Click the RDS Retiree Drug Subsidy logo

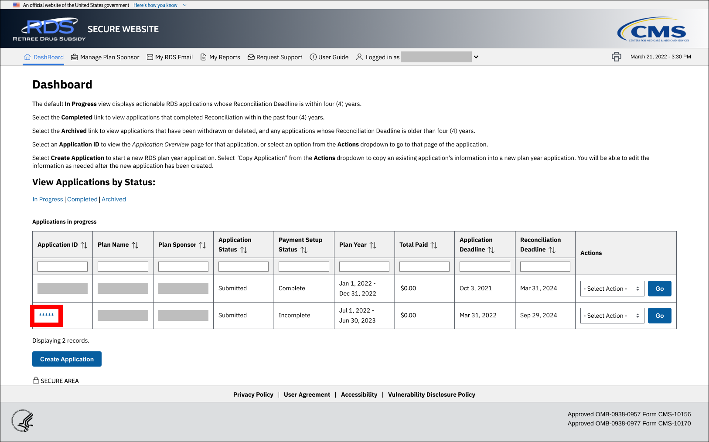(x=49, y=30)
